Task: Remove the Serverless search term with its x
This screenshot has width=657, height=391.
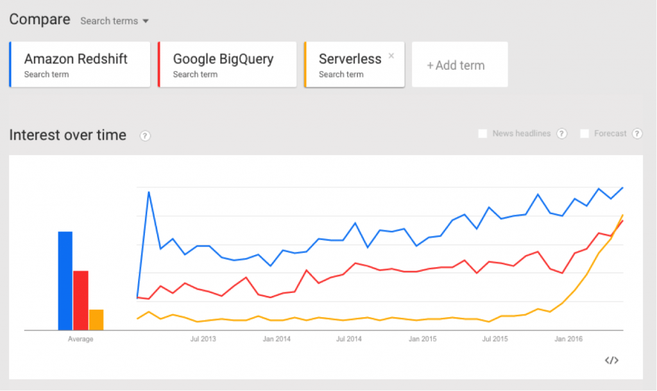Action: (391, 55)
